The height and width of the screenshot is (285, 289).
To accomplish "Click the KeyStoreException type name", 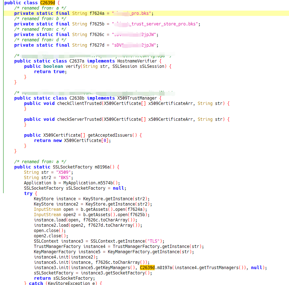I will tap(69, 283).
